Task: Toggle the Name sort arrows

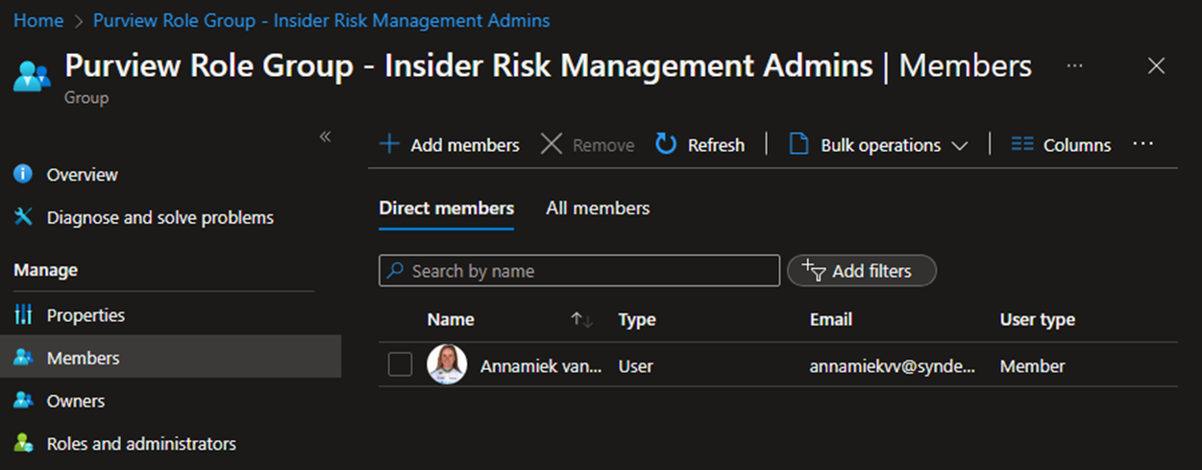Action: (581, 320)
